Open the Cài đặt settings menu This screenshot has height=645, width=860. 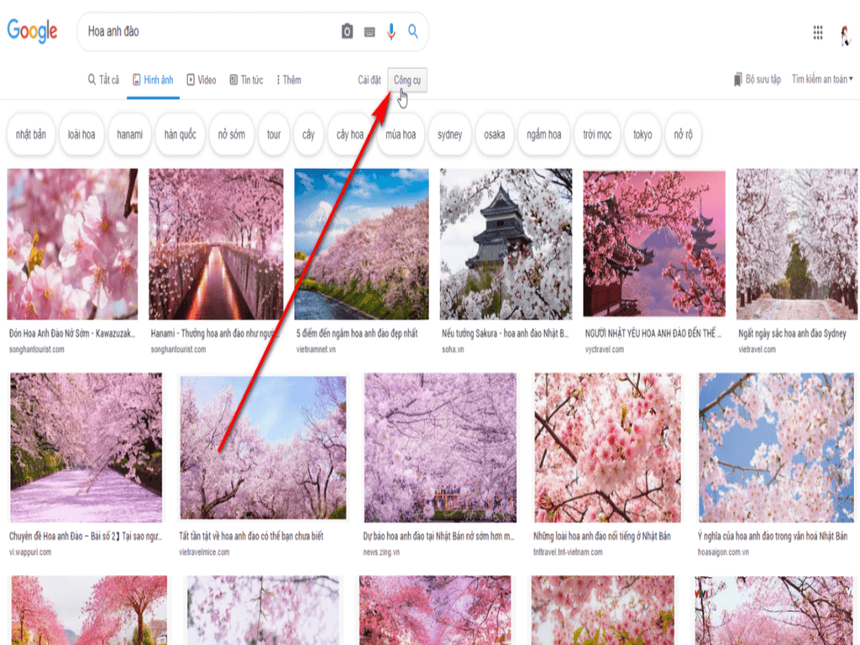[370, 81]
